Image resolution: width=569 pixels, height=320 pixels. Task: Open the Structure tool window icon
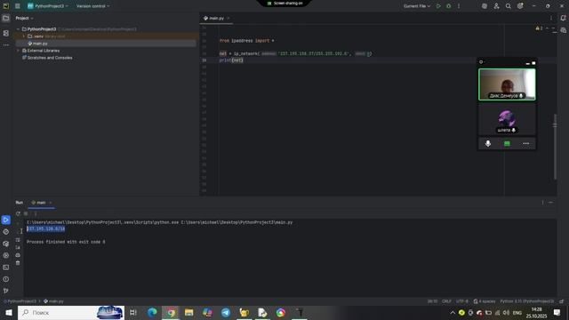6,33
